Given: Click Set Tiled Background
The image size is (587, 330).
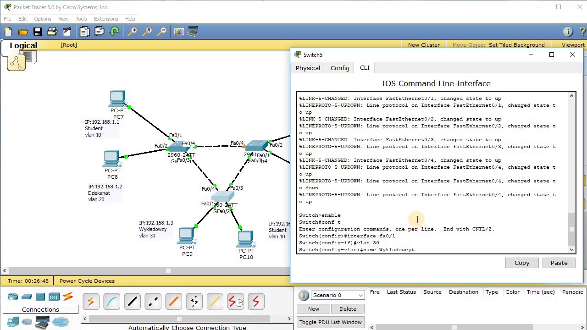Looking at the screenshot, I should [x=516, y=45].
